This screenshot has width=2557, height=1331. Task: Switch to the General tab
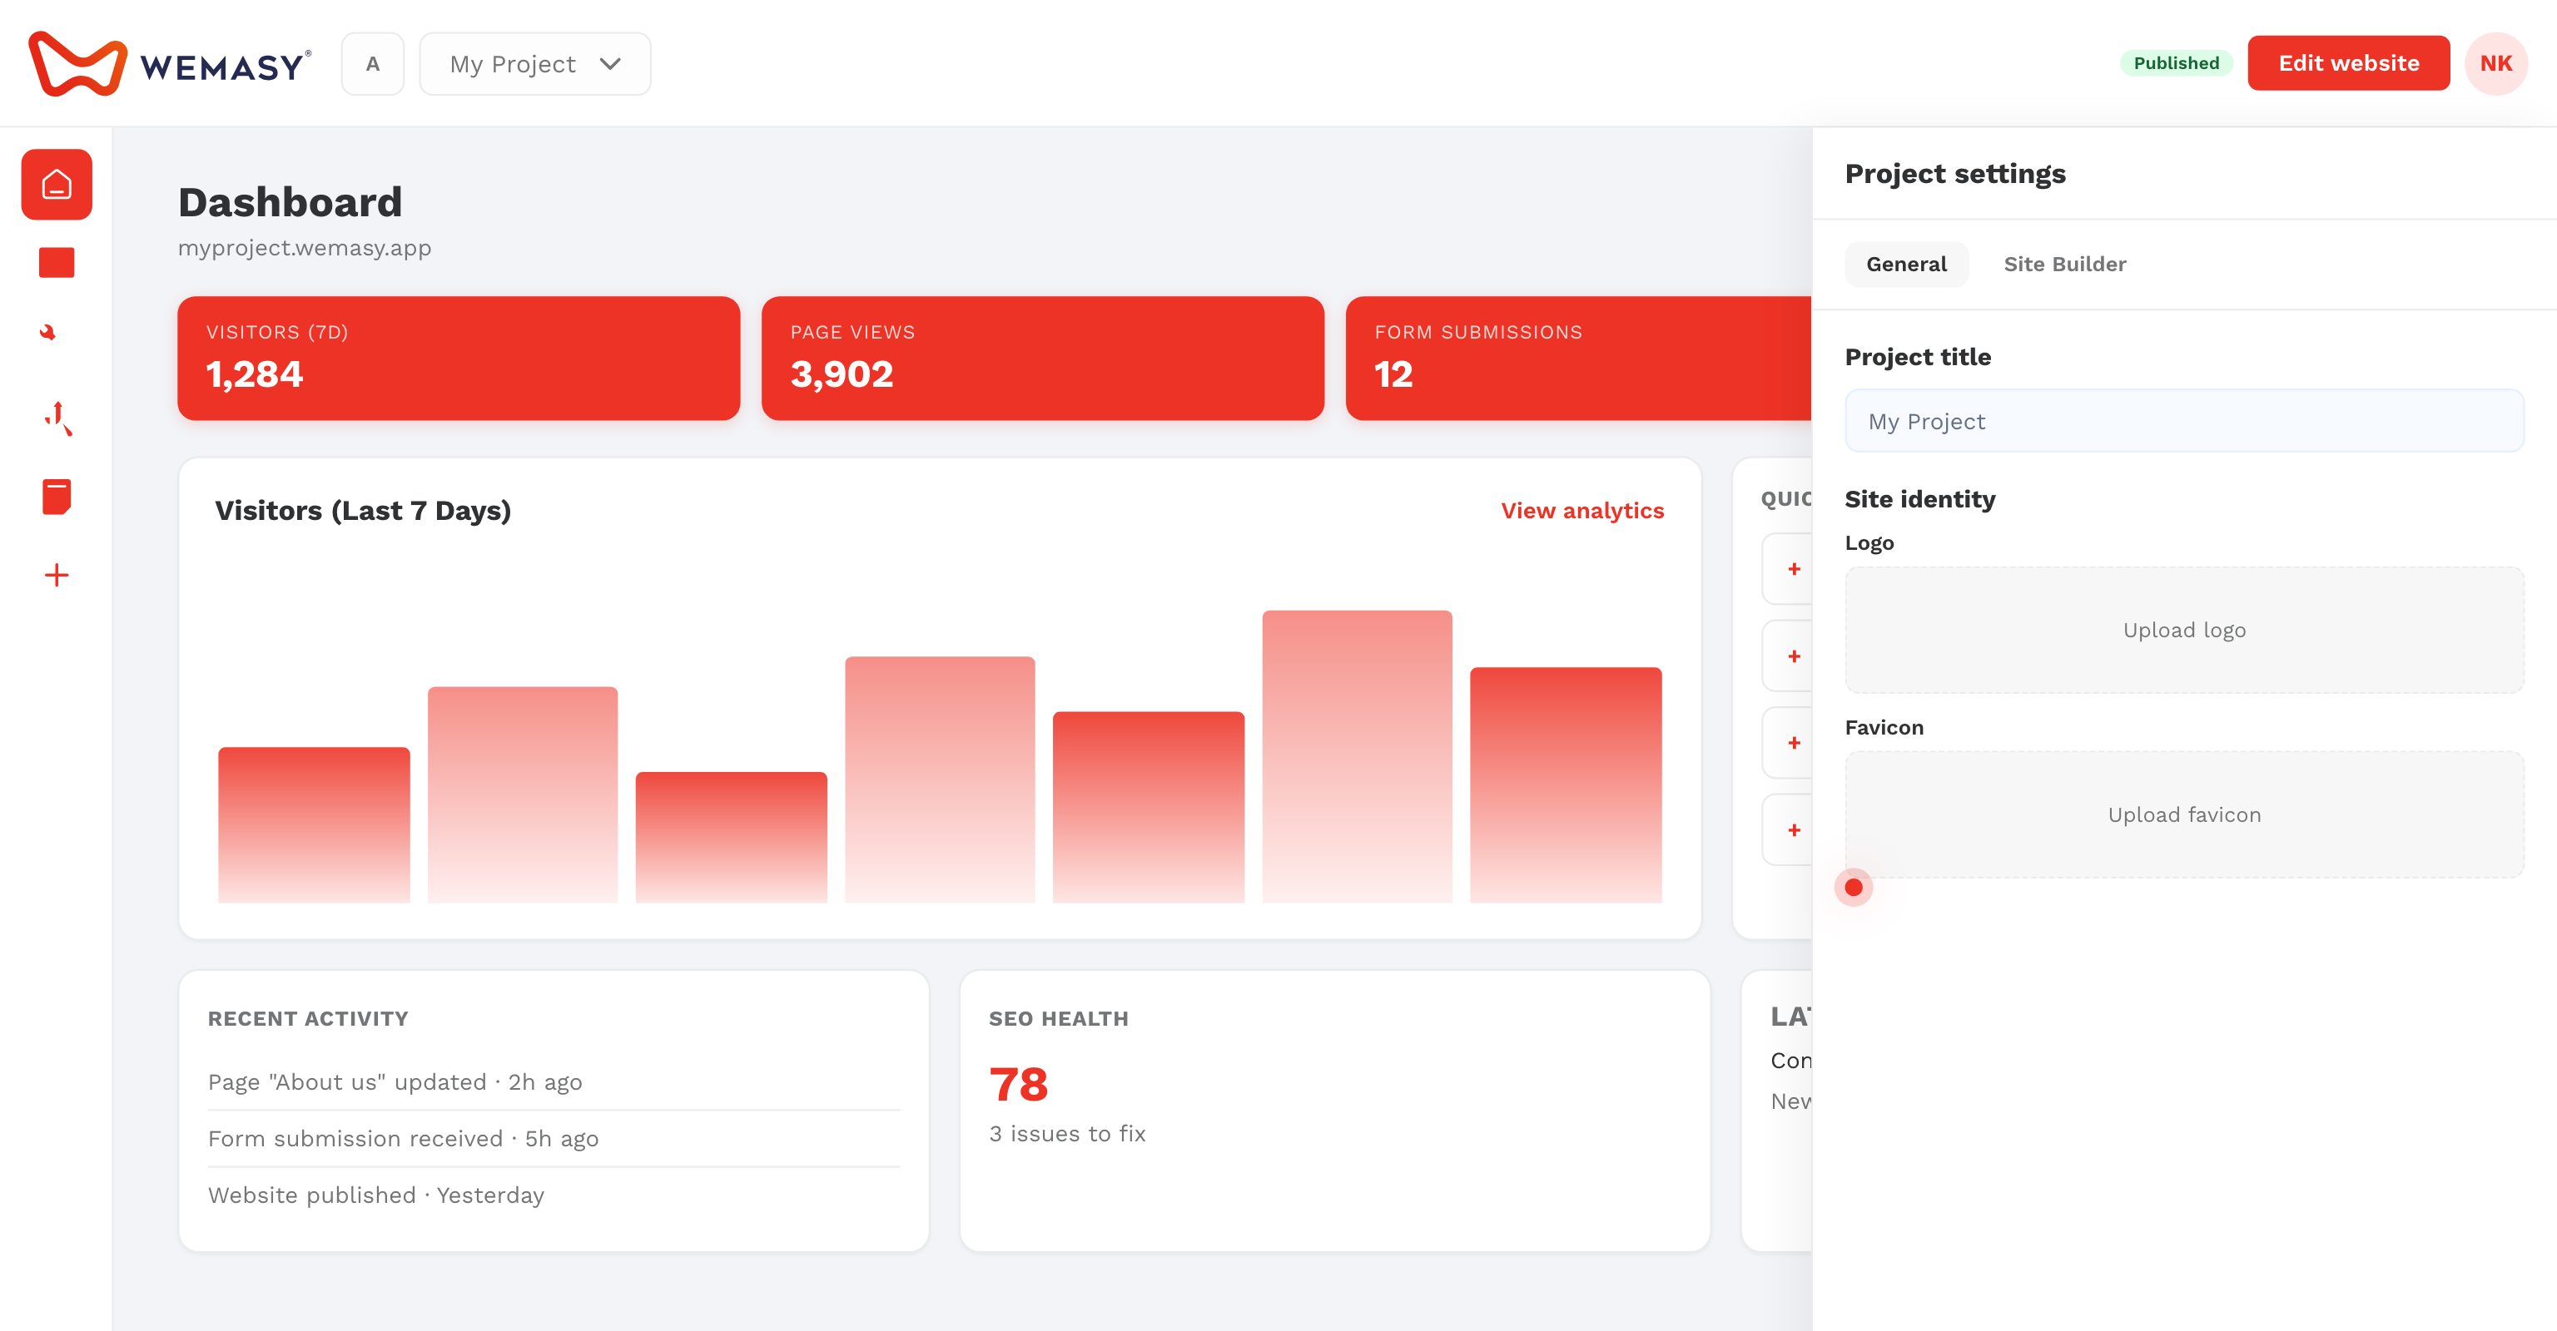[x=1906, y=265]
